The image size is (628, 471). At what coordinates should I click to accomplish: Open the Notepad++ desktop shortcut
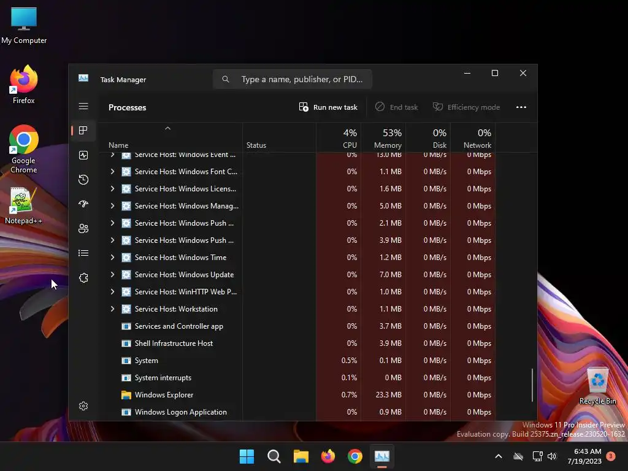coord(24,206)
